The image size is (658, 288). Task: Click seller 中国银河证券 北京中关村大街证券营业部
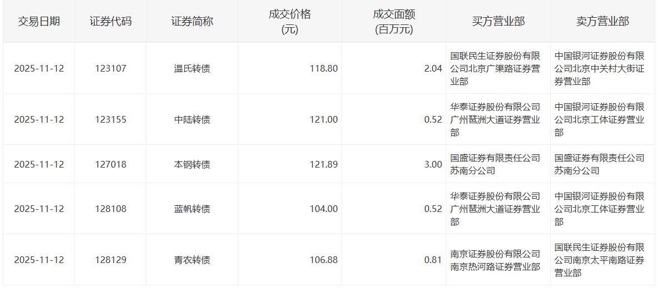(x=600, y=69)
